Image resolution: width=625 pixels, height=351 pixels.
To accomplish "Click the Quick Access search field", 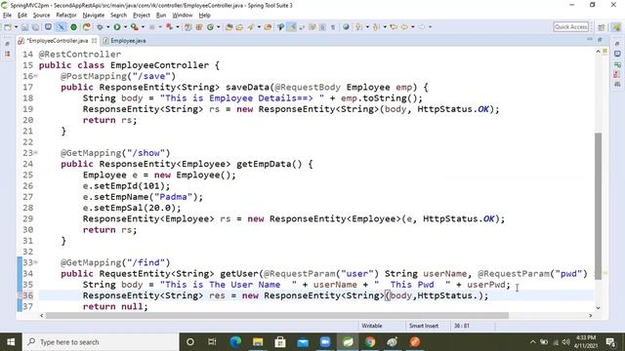I will click(x=571, y=26).
